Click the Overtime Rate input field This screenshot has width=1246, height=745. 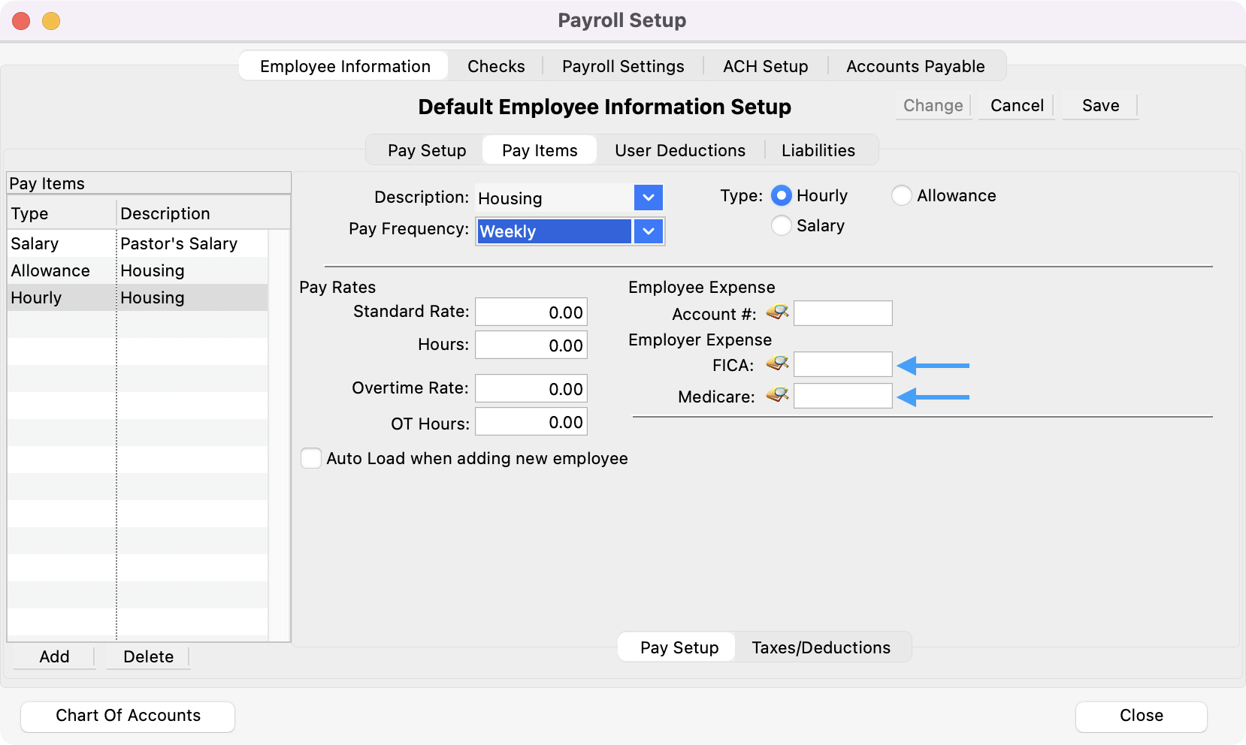point(531,389)
